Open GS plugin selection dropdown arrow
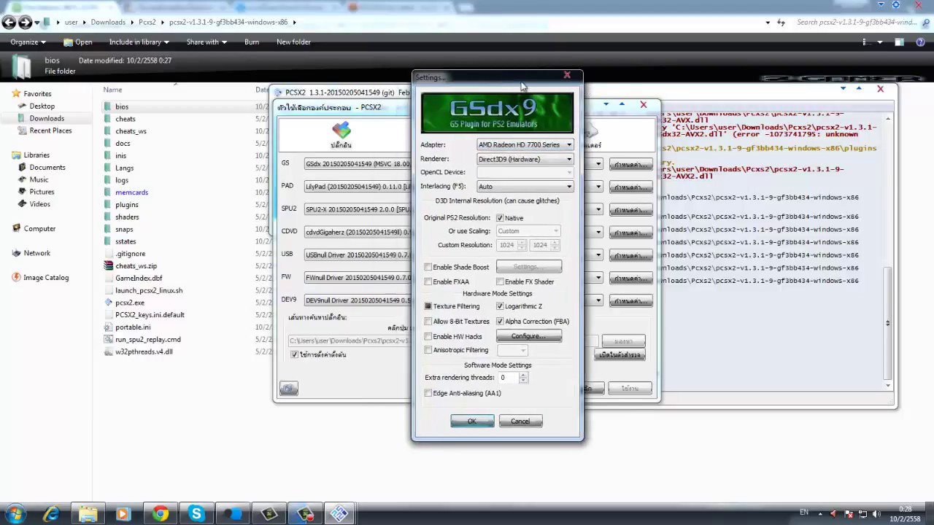 pos(598,164)
